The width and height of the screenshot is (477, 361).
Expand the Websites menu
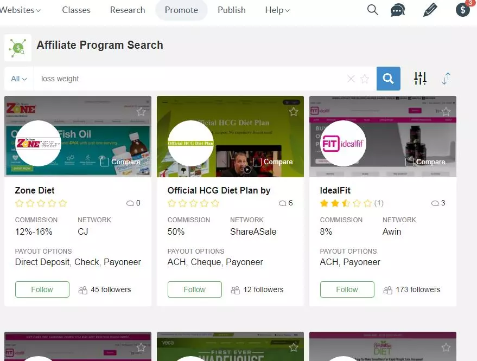(x=20, y=10)
